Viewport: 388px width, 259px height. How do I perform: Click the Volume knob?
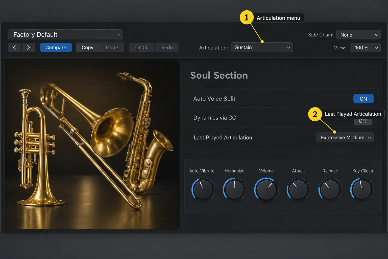tap(266, 189)
